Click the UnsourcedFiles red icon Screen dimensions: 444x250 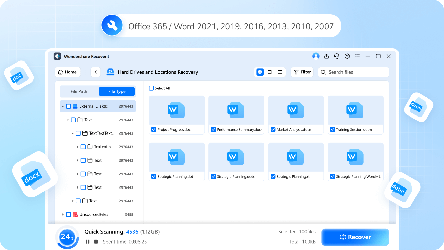75,215
